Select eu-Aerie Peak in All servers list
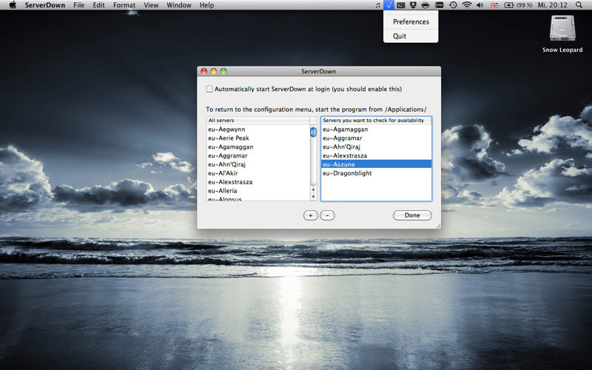Image resolution: width=592 pixels, height=370 pixels. click(x=258, y=138)
